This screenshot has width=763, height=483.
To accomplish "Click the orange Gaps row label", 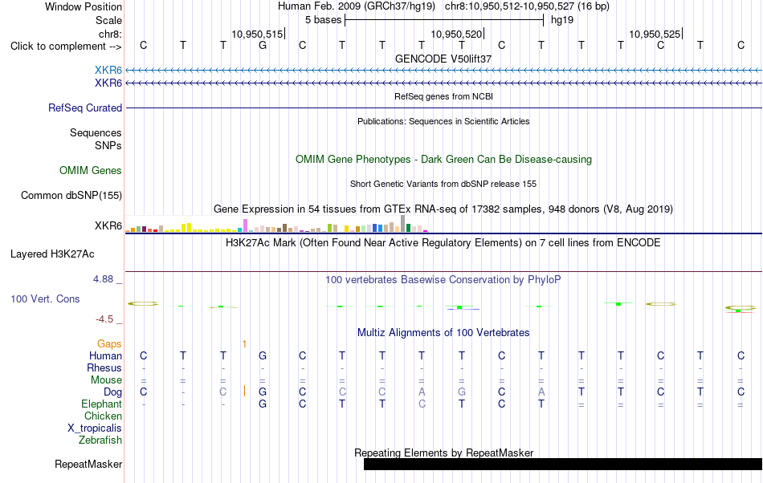I will click(109, 343).
